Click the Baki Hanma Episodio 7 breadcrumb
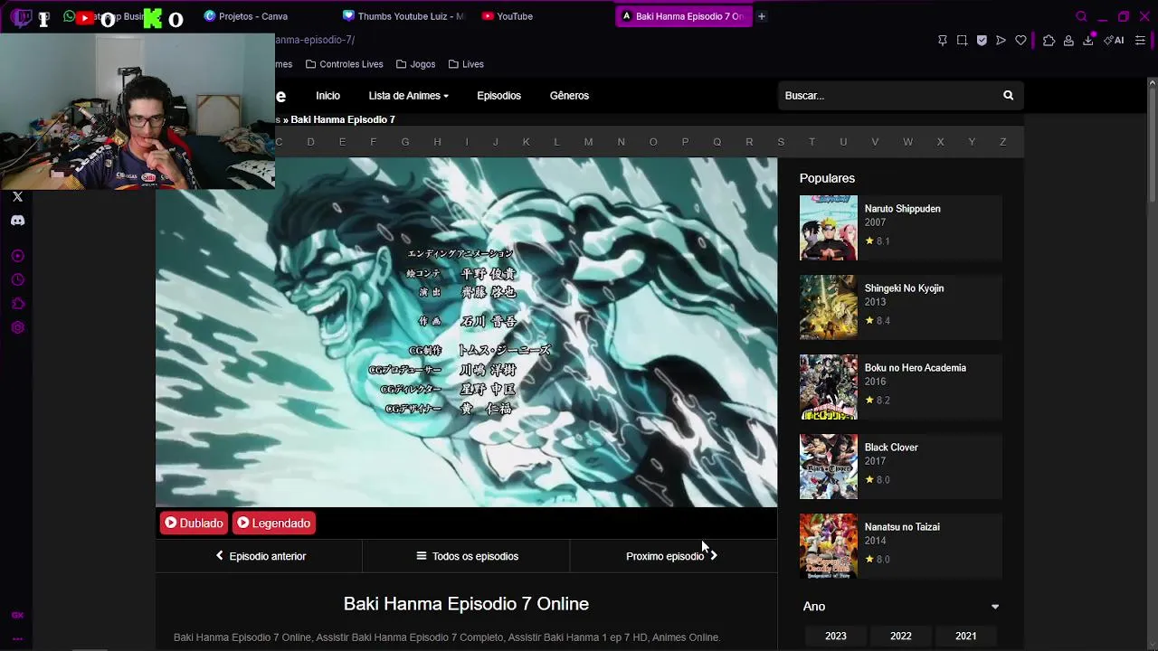1158x651 pixels. pyautogui.click(x=343, y=119)
